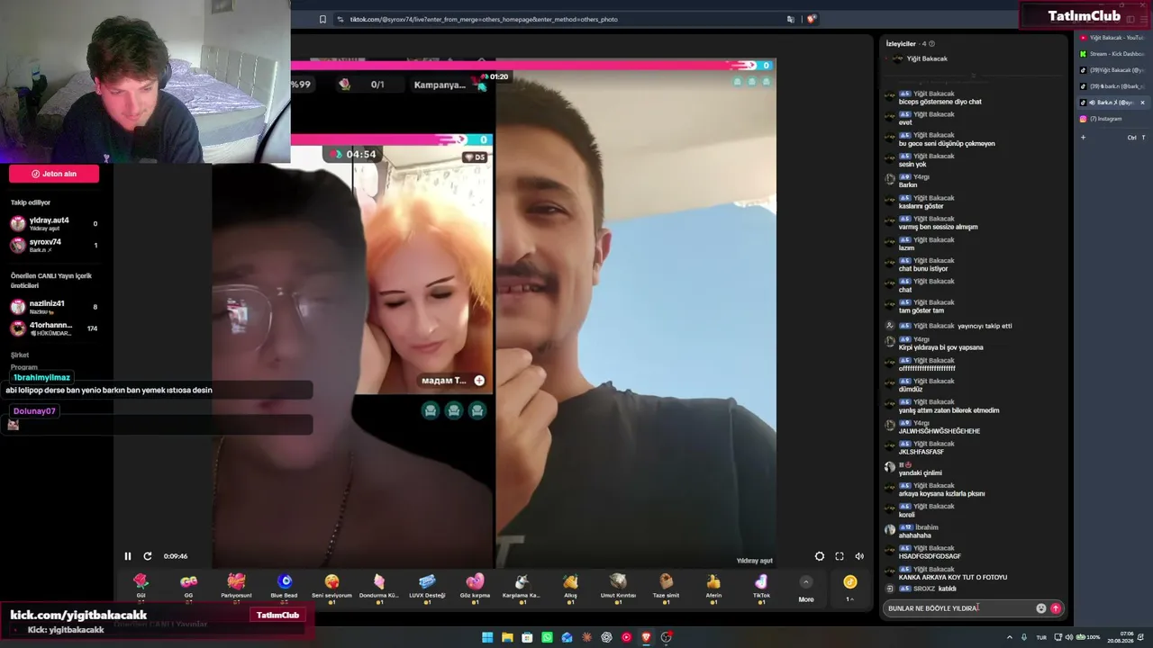Send the Gül rose gift
Viewport: 1153px width, 648px height.
tap(141, 587)
